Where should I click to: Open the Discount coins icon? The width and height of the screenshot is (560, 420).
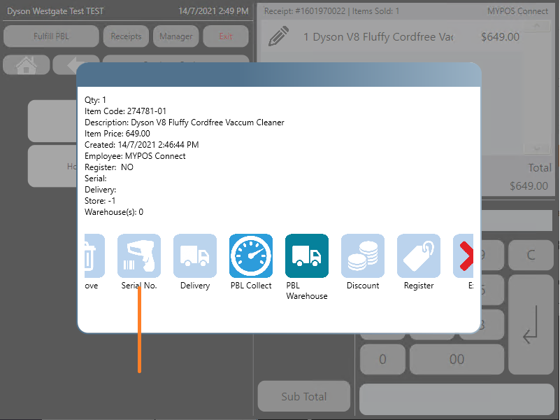tap(363, 255)
